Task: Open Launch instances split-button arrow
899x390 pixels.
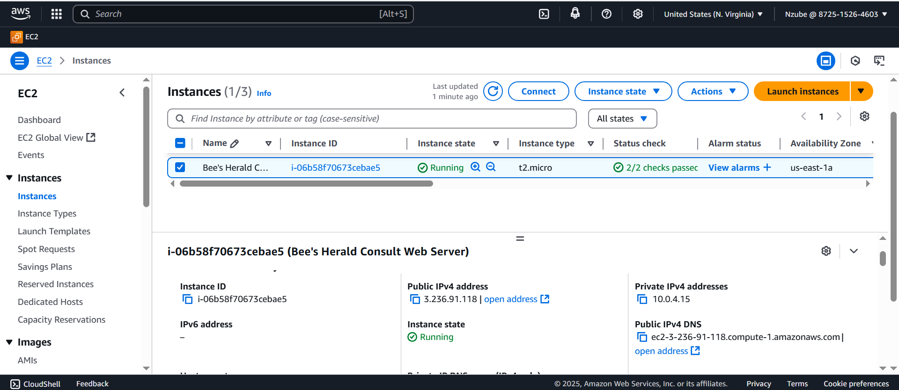Action: pyautogui.click(x=861, y=91)
